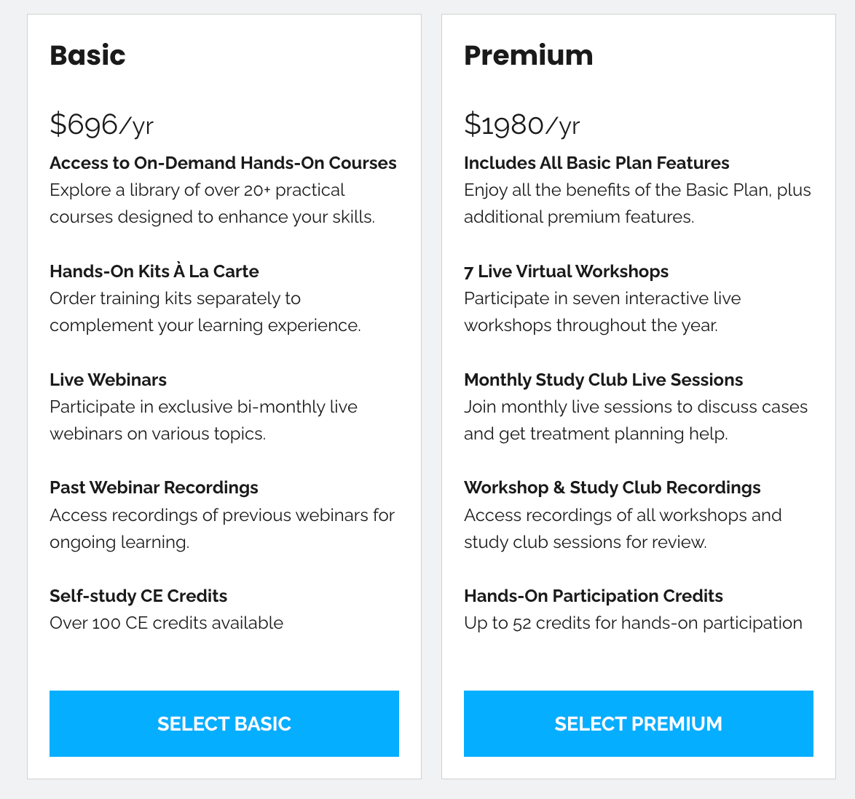Screen dimensions: 855x799
Task: Click Past Webinar Recordings heading
Action: click(x=154, y=488)
